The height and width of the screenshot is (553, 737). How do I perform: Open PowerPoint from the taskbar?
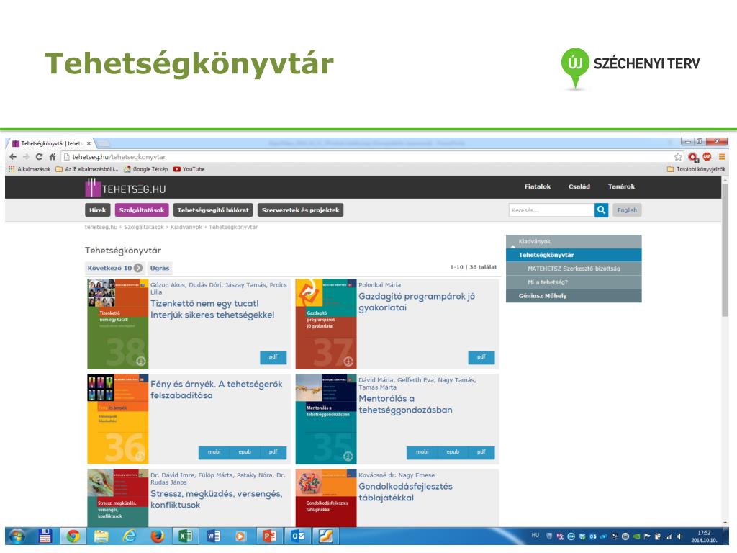270,536
